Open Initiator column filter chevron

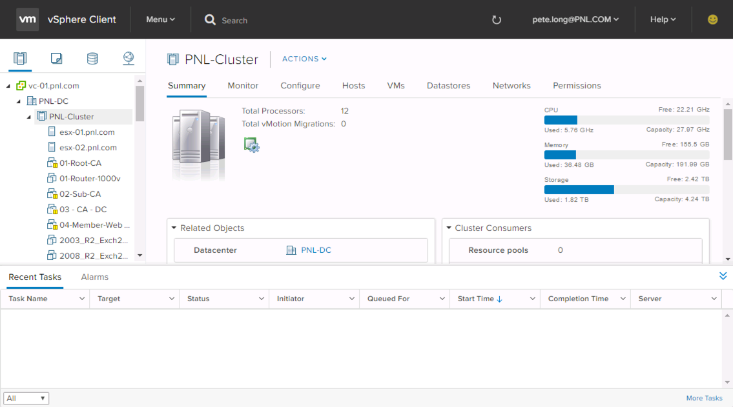[x=351, y=299]
